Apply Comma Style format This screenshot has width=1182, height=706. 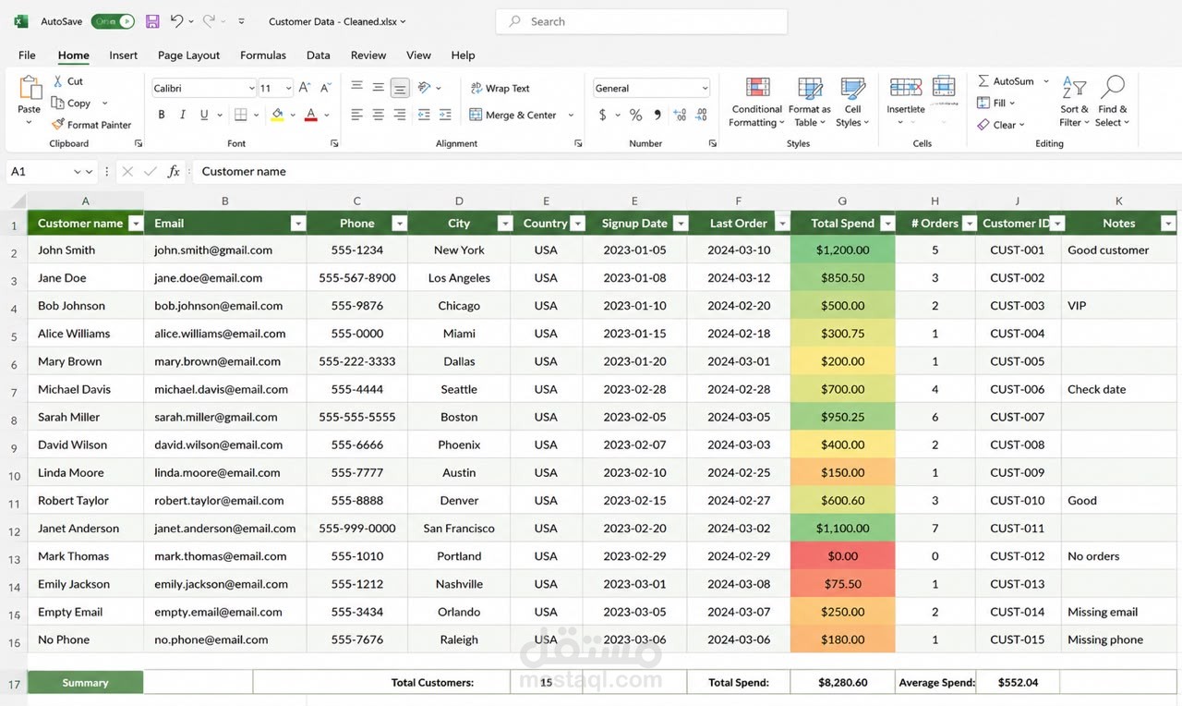657,115
